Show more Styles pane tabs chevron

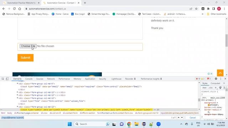(224, 83)
